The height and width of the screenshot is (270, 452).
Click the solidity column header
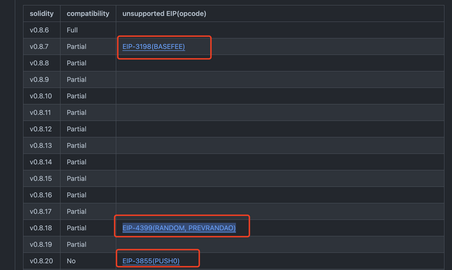pyautogui.click(x=42, y=14)
